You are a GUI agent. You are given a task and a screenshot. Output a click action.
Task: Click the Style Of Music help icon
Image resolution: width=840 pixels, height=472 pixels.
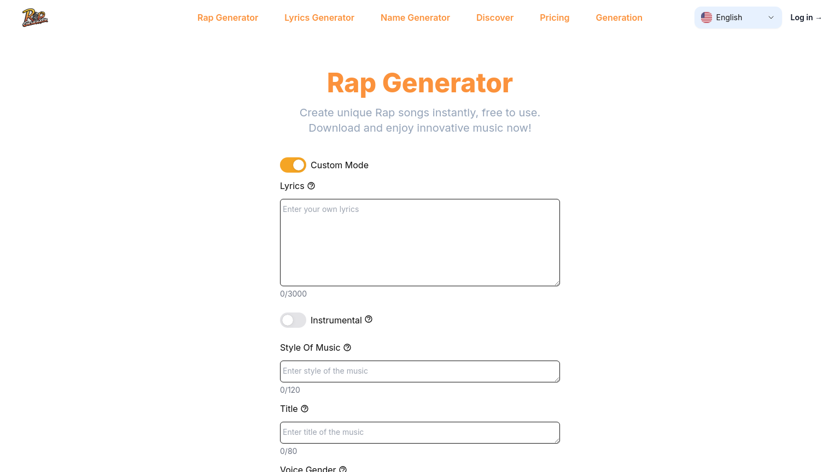347,347
